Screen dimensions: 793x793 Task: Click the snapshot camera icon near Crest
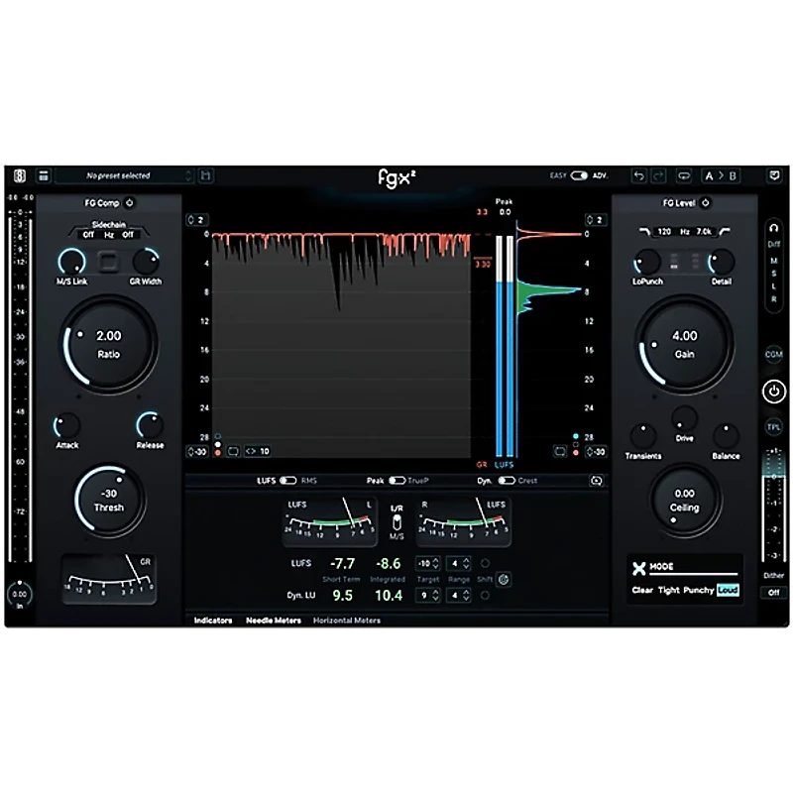[x=596, y=481]
